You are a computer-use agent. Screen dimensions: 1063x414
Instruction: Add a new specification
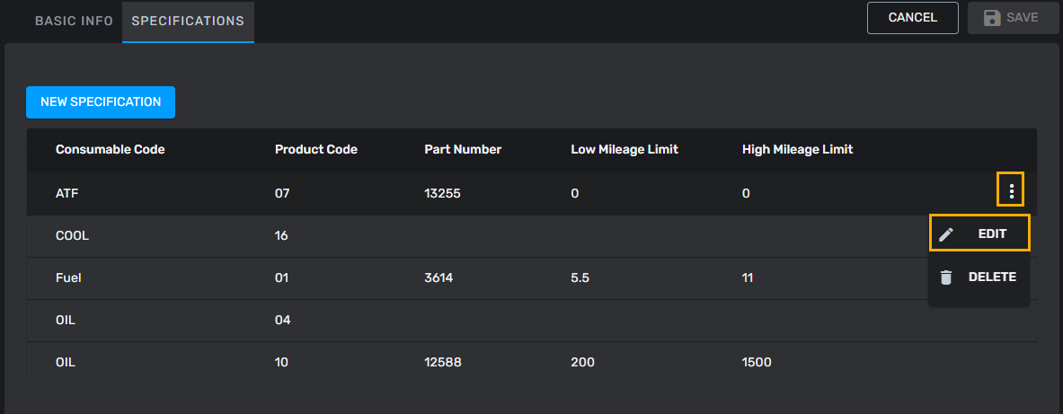(101, 102)
